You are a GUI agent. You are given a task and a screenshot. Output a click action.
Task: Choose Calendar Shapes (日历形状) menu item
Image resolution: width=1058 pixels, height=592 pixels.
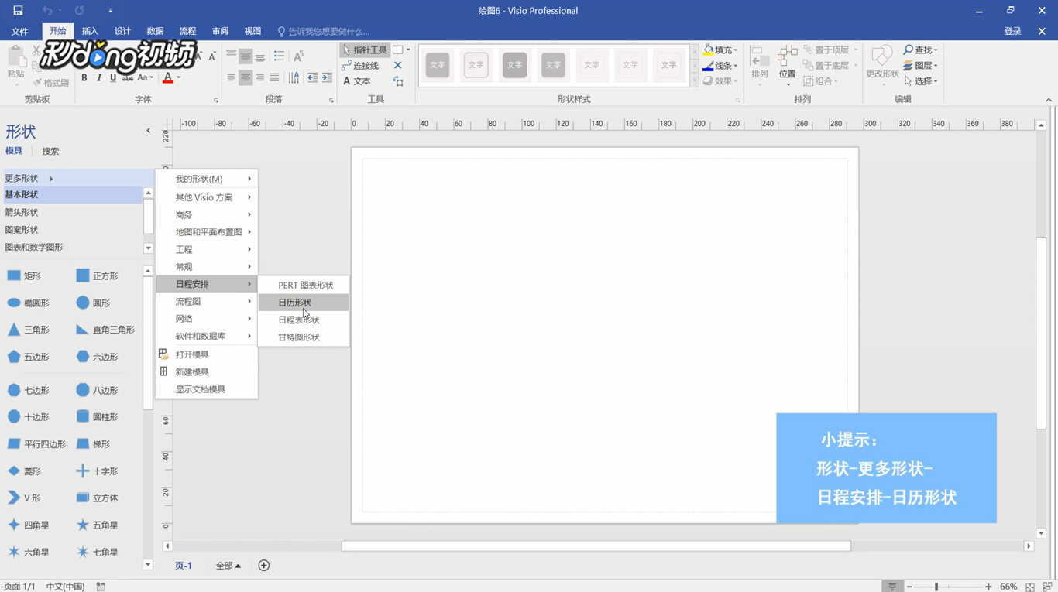[x=304, y=303]
